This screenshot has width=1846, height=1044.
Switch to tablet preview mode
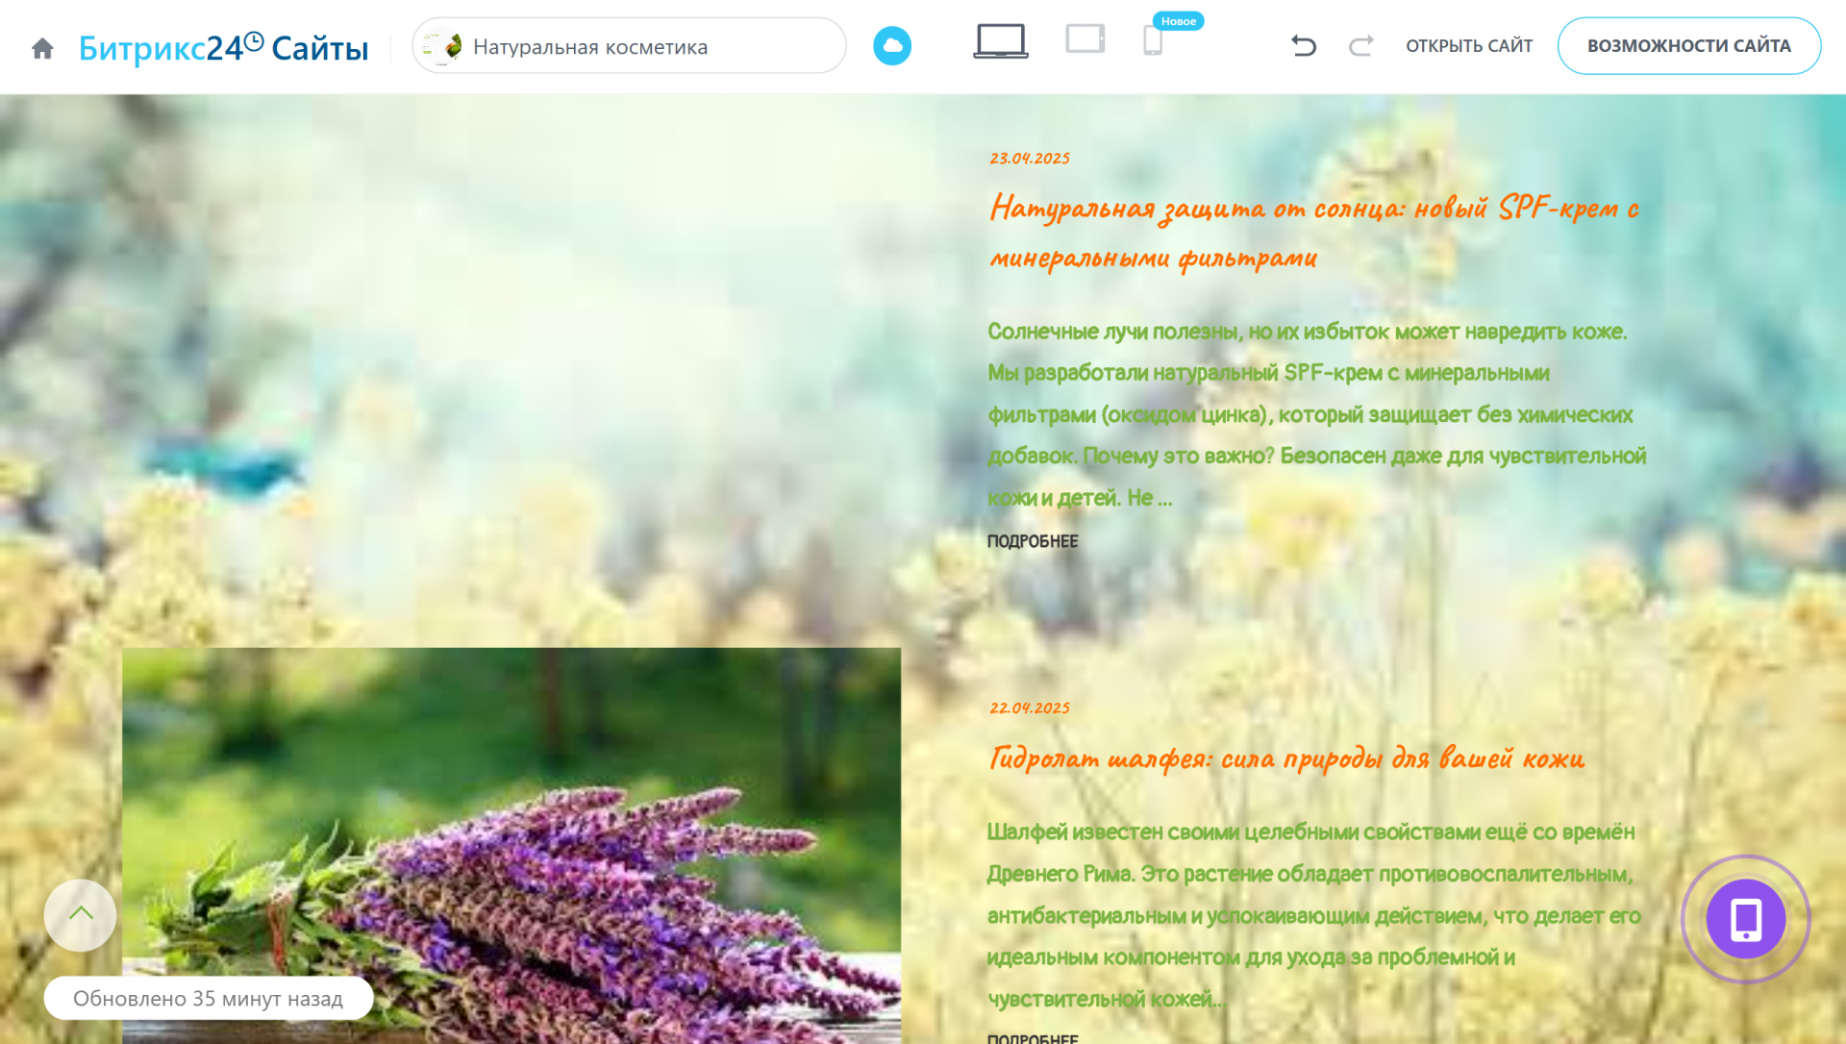pos(1085,39)
